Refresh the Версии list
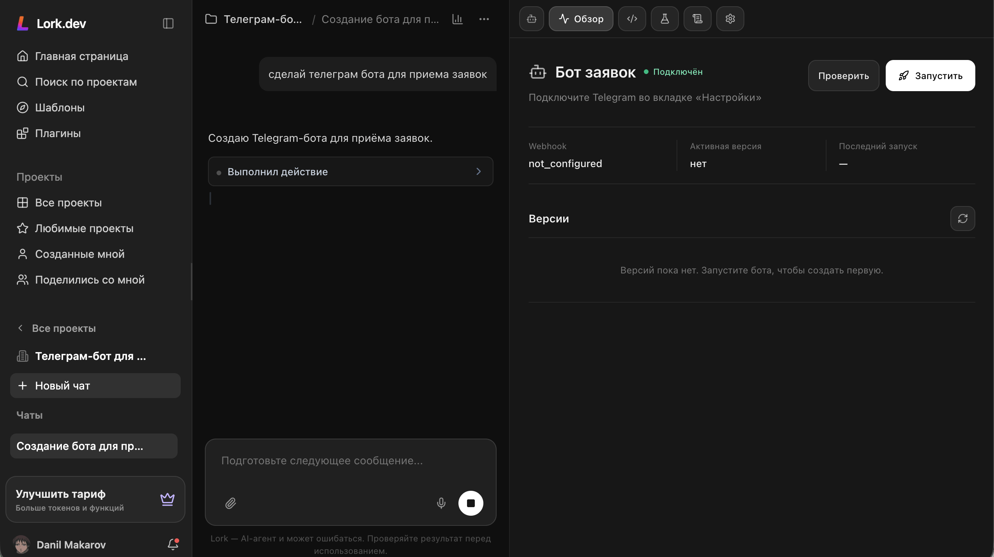 point(963,219)
